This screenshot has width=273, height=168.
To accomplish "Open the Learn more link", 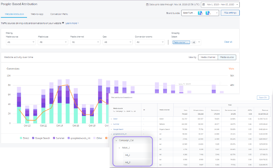I will click(71, 23).
